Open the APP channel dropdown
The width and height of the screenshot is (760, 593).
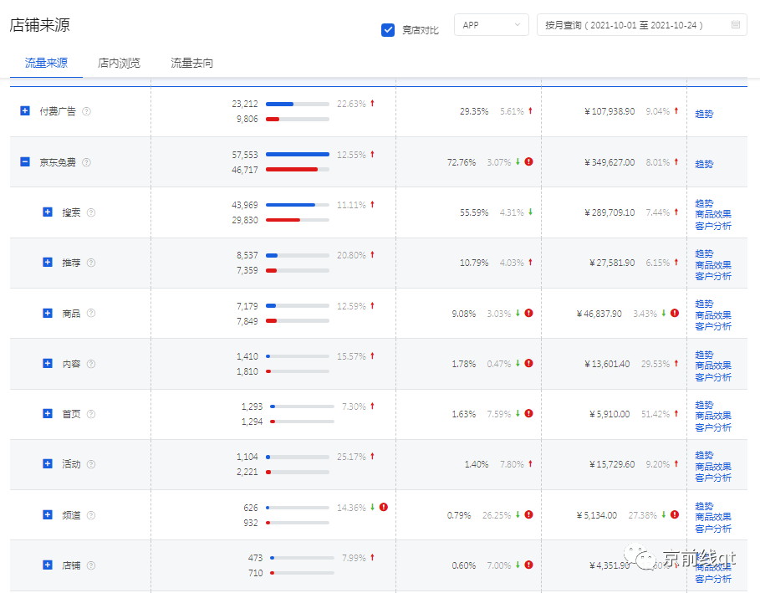point(491,25)
